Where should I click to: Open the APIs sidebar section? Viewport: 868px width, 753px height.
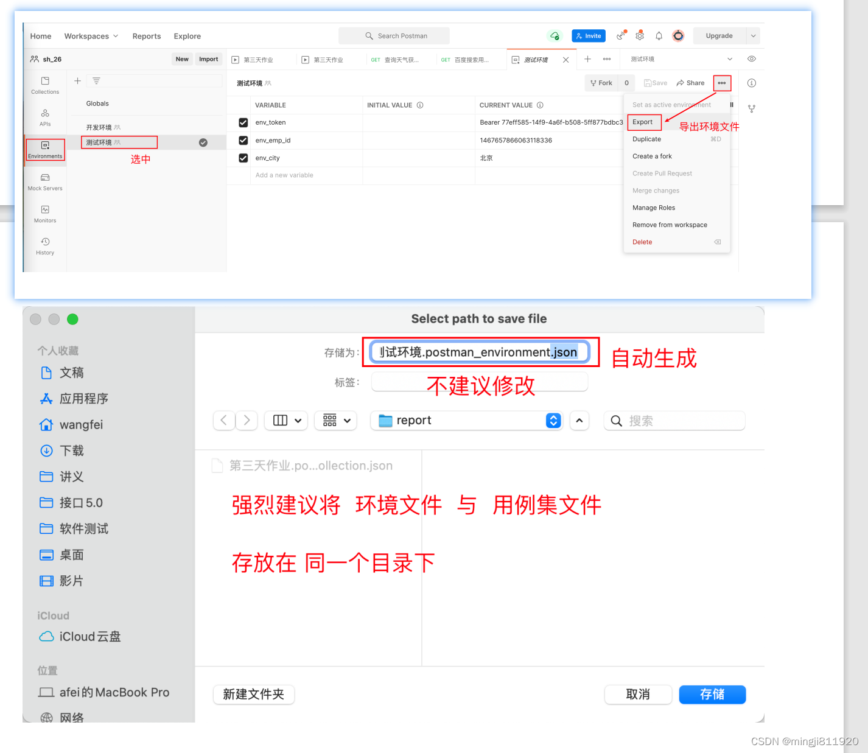pyautogui.click(x=45, y=117)
